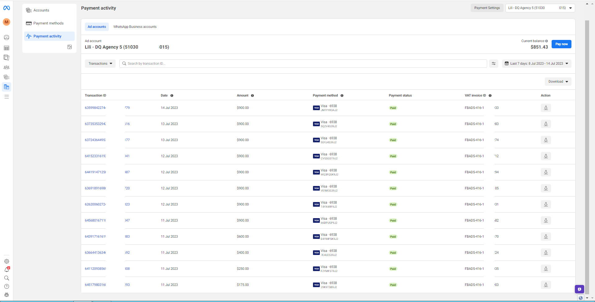Click the $851.43 current balance amount
The height and width of the screenshot is (302, 595).
point(539,47)
